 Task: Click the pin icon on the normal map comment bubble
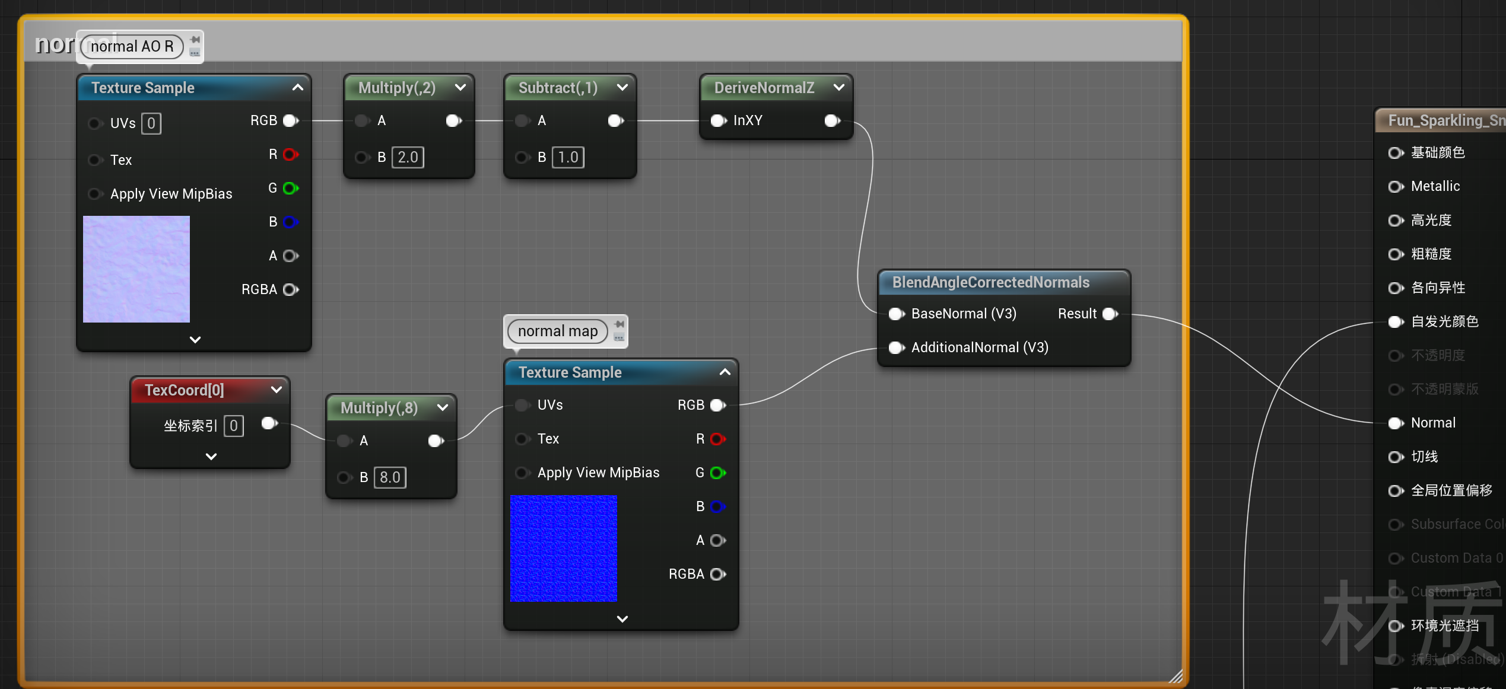point(619,324)
